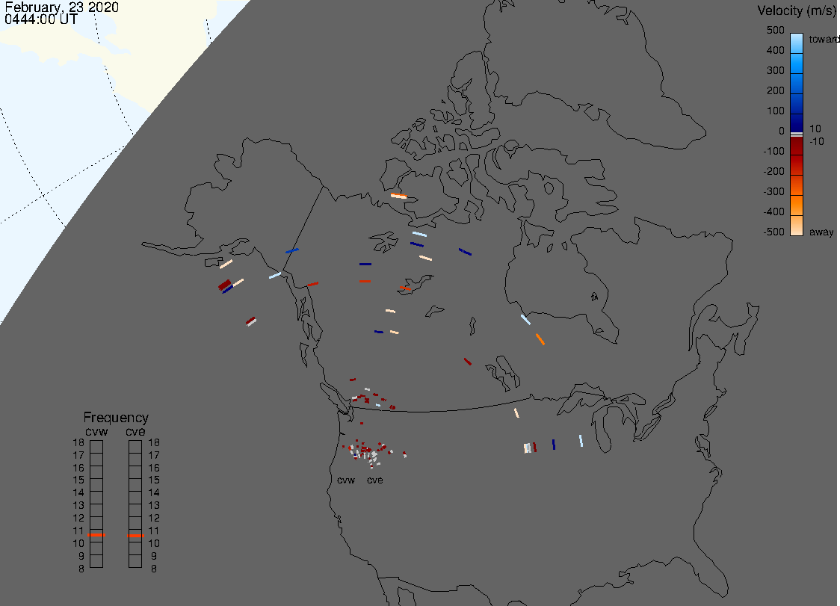
Task: Select the medium blue 200–300 colorbar segment
Action: point(797,83)
